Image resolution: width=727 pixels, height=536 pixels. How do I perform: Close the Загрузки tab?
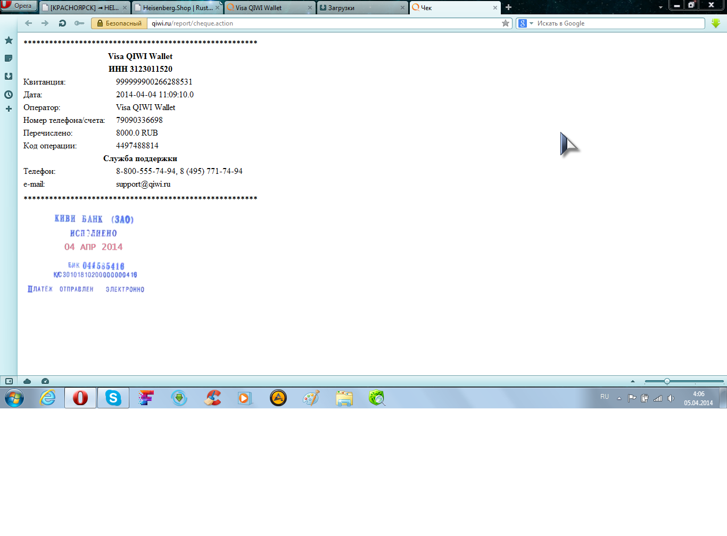(402, 8)
